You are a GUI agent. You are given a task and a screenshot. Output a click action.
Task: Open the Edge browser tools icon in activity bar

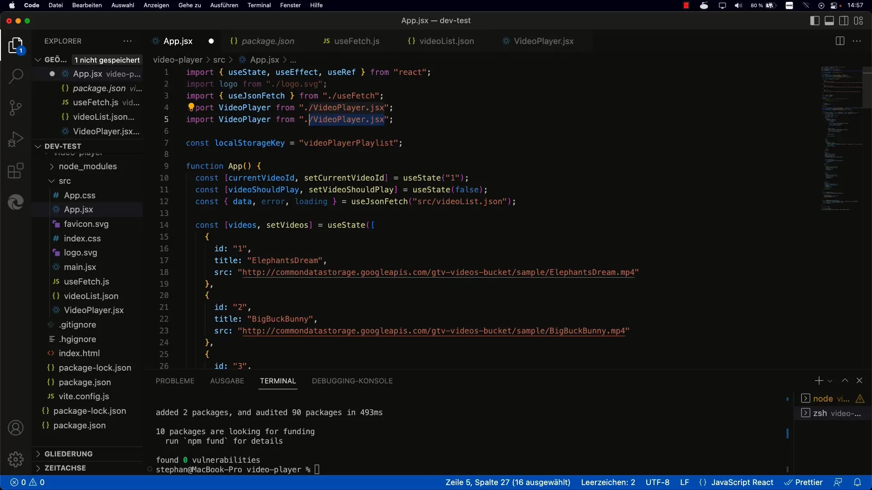(15, 202)
